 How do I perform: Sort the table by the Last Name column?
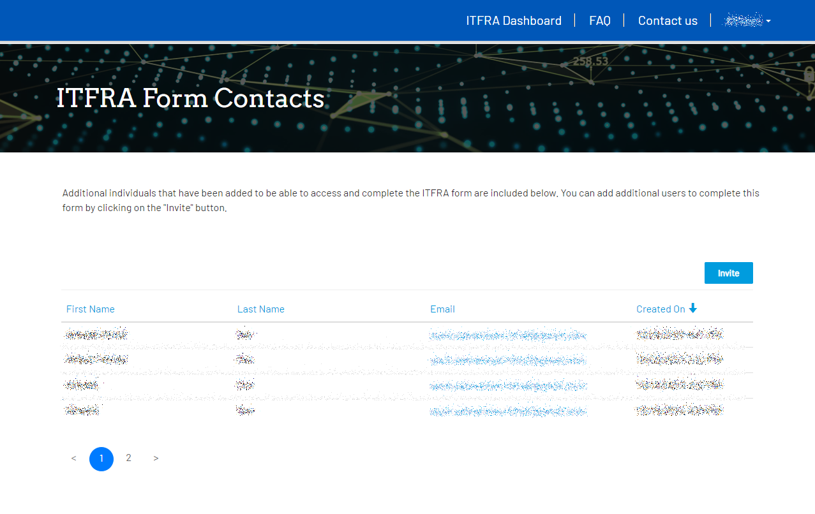[x=260, y=309]
